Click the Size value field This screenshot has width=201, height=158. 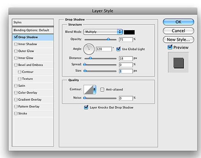click(126, 71)
